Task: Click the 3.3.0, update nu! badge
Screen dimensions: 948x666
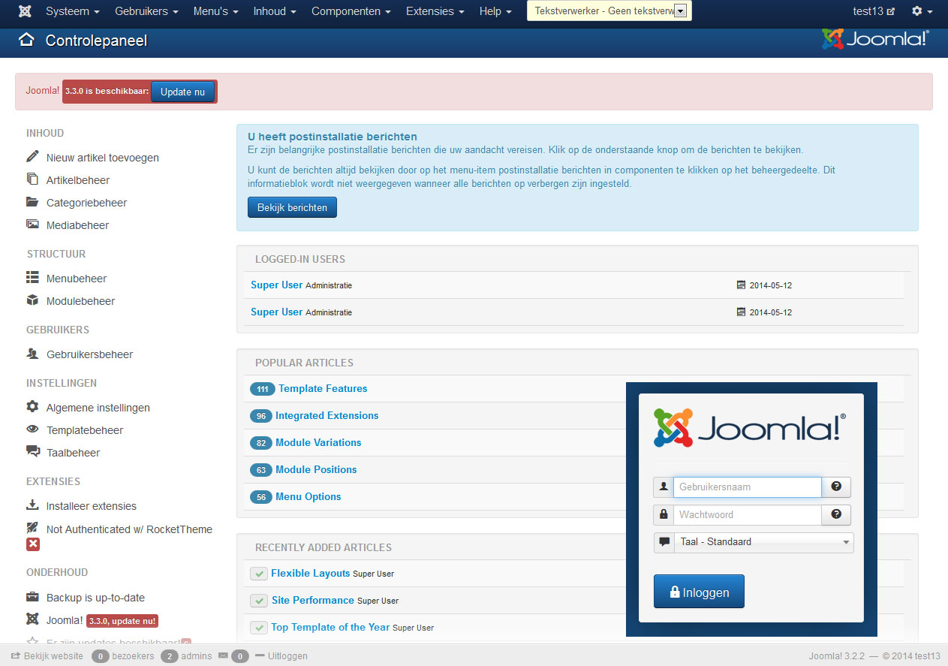Action: [122, 621]
